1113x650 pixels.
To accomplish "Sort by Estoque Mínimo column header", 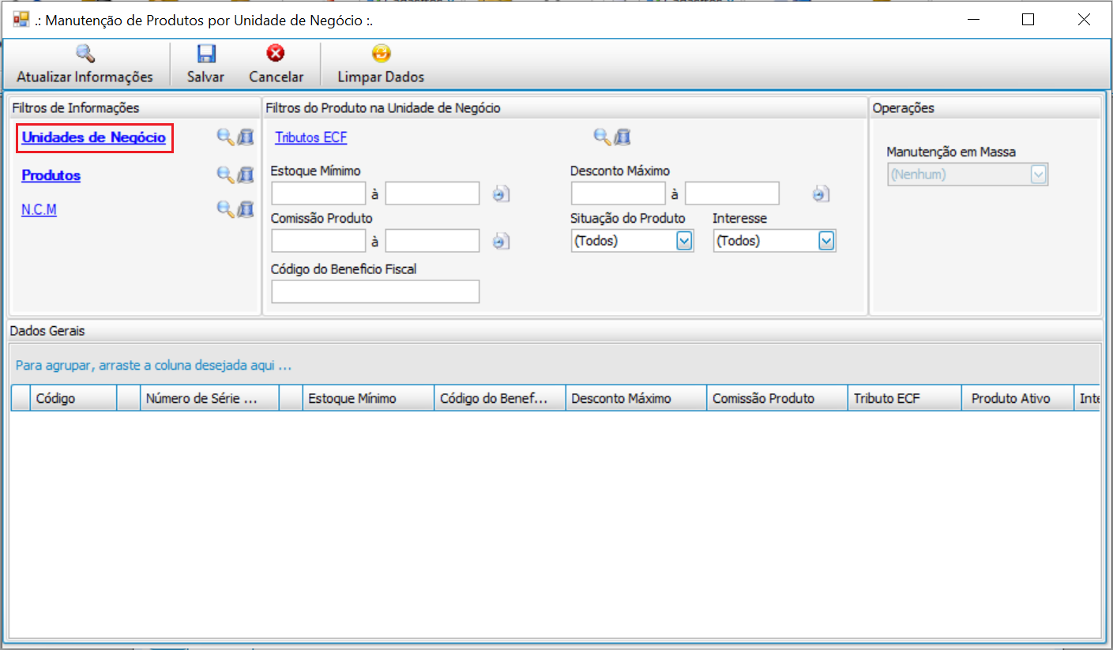I will [369, 398].
